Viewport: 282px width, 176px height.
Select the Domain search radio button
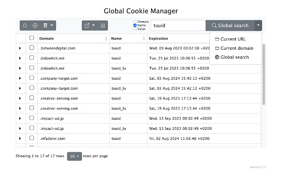135,22
